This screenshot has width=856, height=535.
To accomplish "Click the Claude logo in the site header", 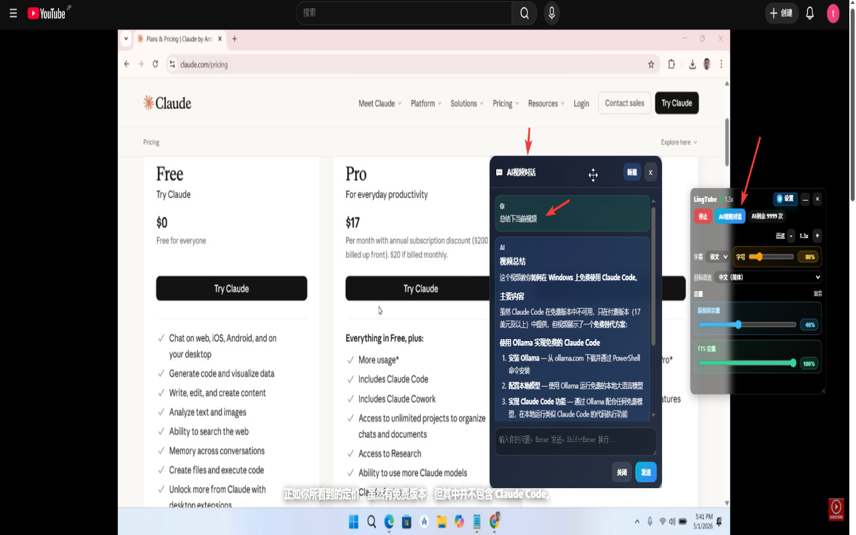I will [167, 103].
